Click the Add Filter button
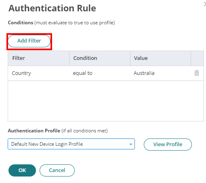This screenshot has width=206, height=183. (29, 41)
